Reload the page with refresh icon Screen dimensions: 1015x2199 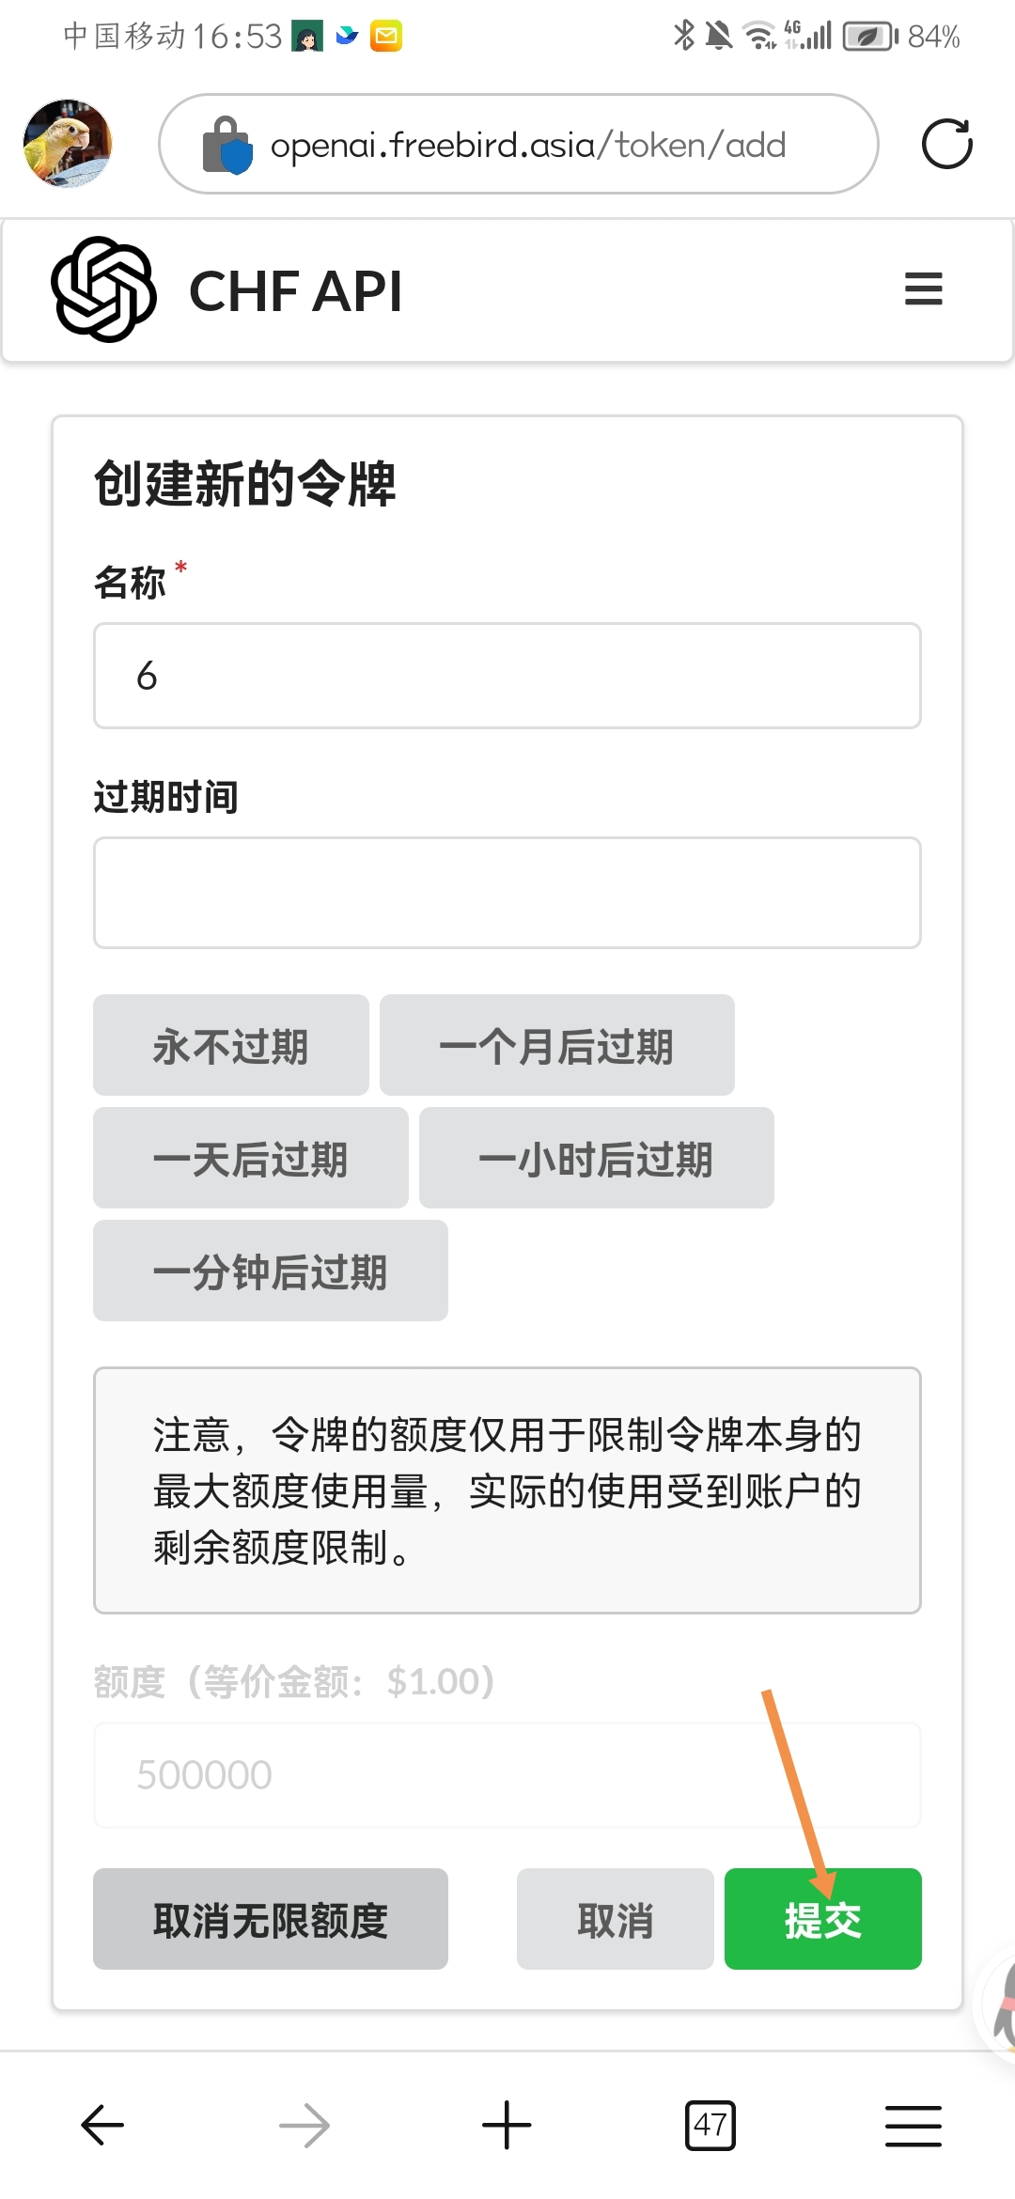946,144
